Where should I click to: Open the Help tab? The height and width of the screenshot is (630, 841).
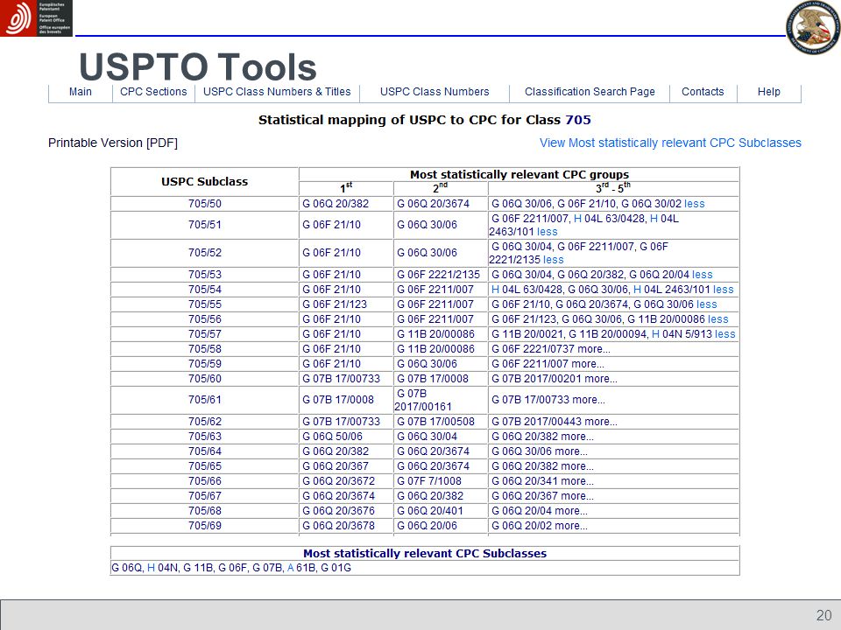(768, 92)
